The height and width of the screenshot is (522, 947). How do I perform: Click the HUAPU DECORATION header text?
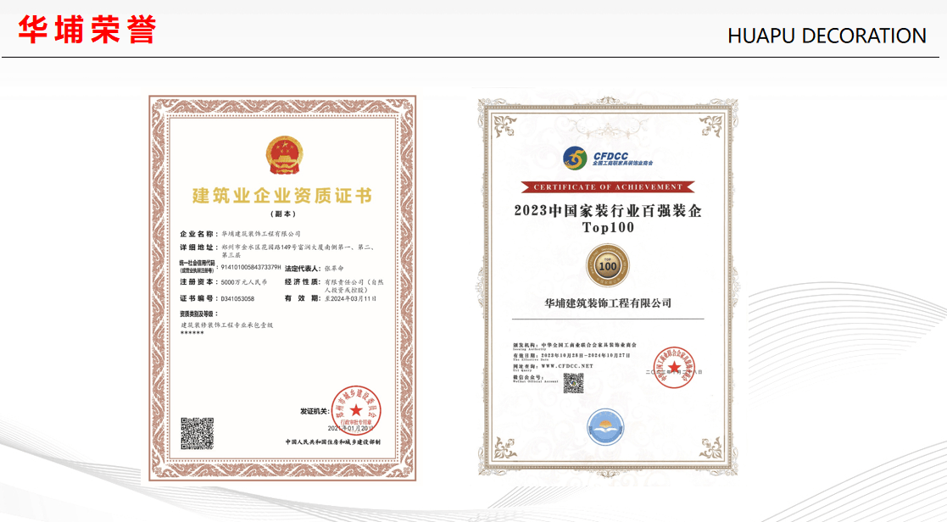827,36
